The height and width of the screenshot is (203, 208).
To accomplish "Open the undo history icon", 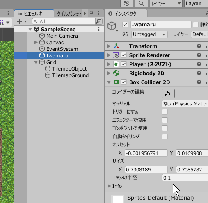I will pyautogui.click(x=127, y=3).
